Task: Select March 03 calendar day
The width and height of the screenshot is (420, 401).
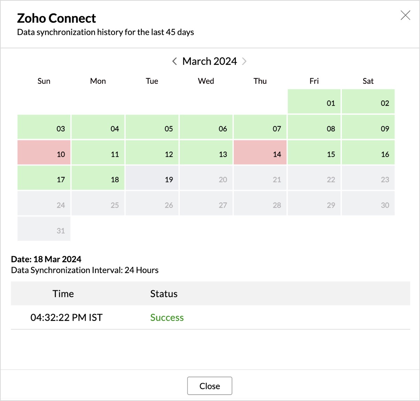Action: (44, 127)
